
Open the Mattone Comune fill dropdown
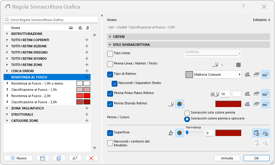coord(213,75)
